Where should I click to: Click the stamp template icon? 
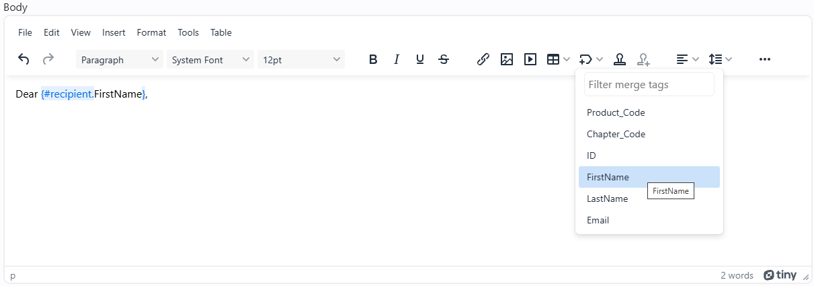[x=620, y=59]
